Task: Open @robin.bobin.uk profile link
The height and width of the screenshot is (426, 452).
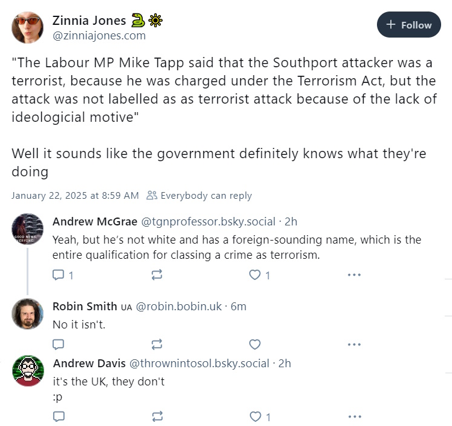Action: coord(179,306)
